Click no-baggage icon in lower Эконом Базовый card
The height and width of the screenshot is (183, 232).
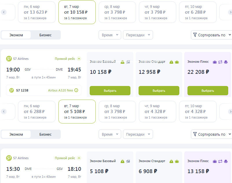click(x=128, y=161)
